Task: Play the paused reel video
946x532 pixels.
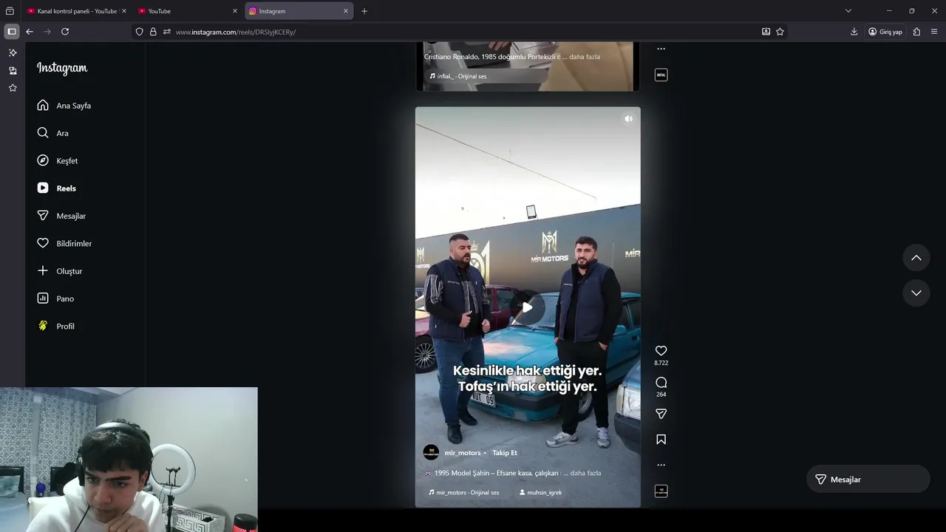Action: coord(527,307)
